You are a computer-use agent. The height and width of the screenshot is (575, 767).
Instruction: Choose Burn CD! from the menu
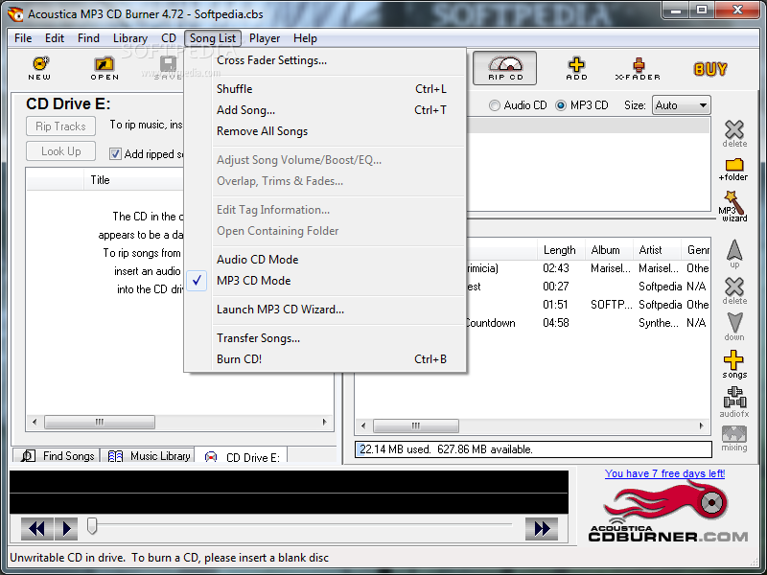click(x=326, y=359)
